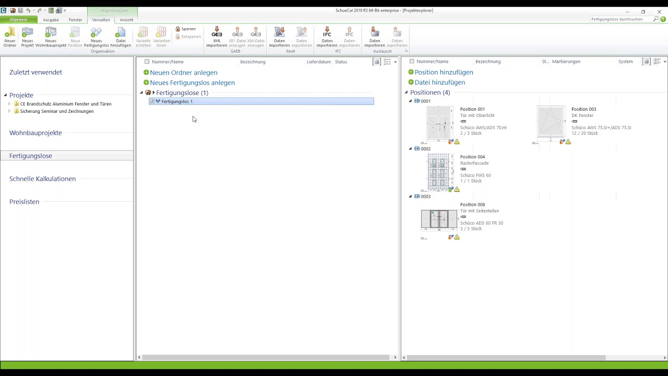Click the green list icon in quick access

coord(51,10)
